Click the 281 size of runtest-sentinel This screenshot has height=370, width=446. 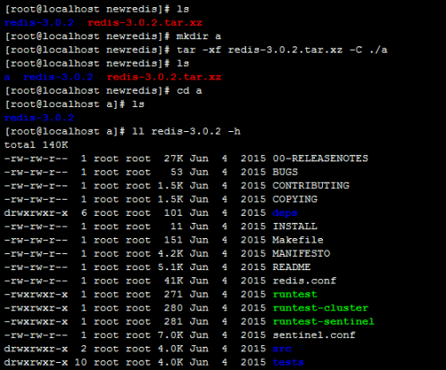click(x=173, y=322)
